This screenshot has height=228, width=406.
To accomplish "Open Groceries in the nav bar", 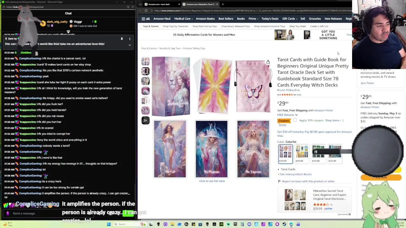I will [315, 19].
